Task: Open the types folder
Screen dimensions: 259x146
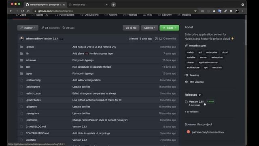Action: click(29, 73)
